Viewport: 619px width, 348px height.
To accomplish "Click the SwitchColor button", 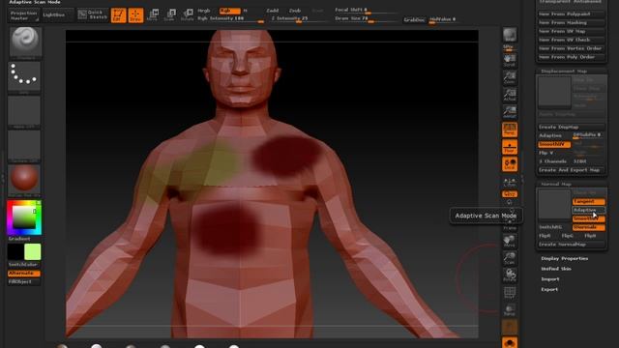I will [x=23, y=264].
